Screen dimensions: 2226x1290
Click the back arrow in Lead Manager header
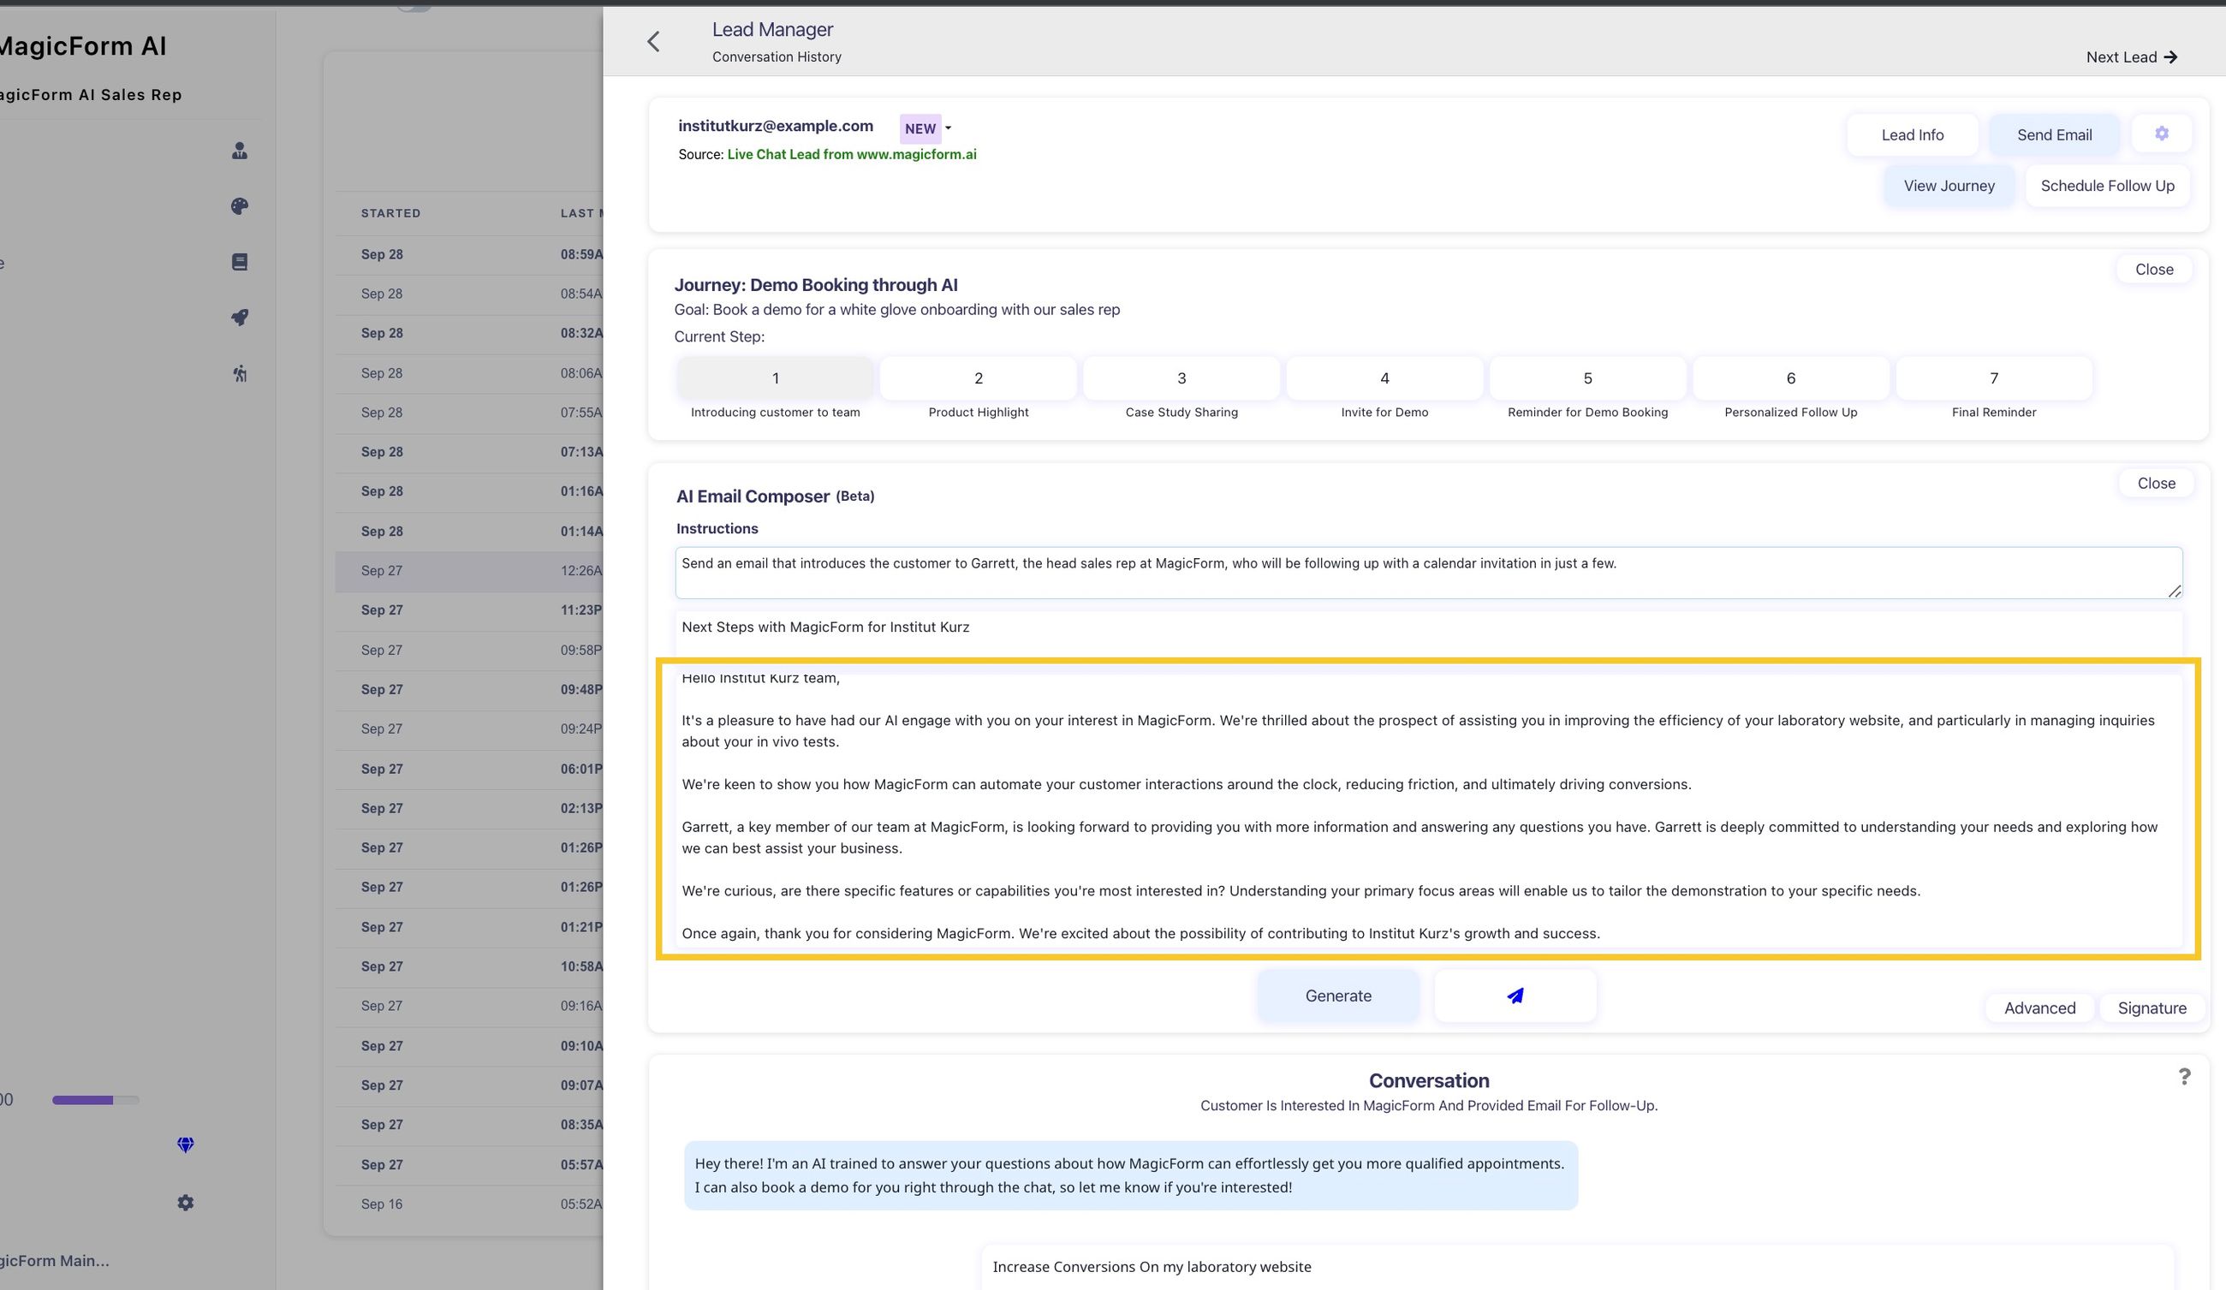653,41
